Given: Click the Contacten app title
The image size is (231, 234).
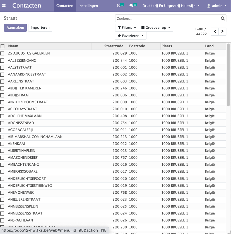Looking at the screenshot, I should pyautogui.click(x=26, y=6).
